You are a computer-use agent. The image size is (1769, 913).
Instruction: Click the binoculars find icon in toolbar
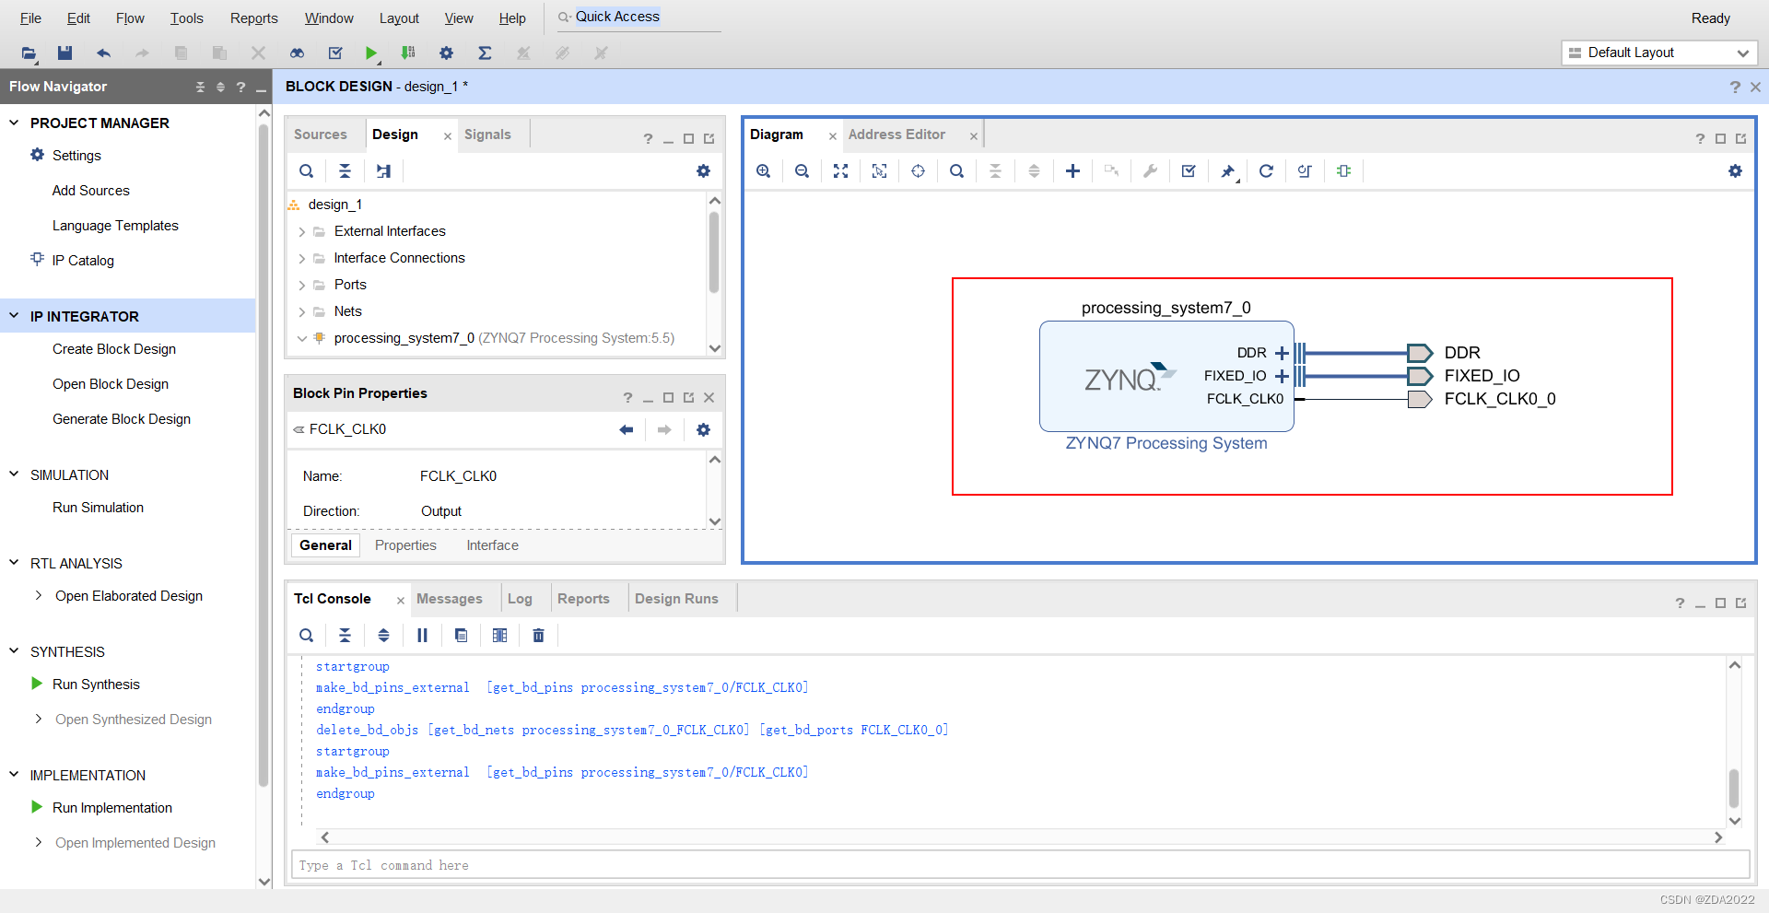[x=297, y=53]
